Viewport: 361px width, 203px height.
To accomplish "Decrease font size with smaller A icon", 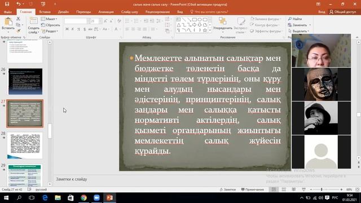I will [x=112, y=21].
